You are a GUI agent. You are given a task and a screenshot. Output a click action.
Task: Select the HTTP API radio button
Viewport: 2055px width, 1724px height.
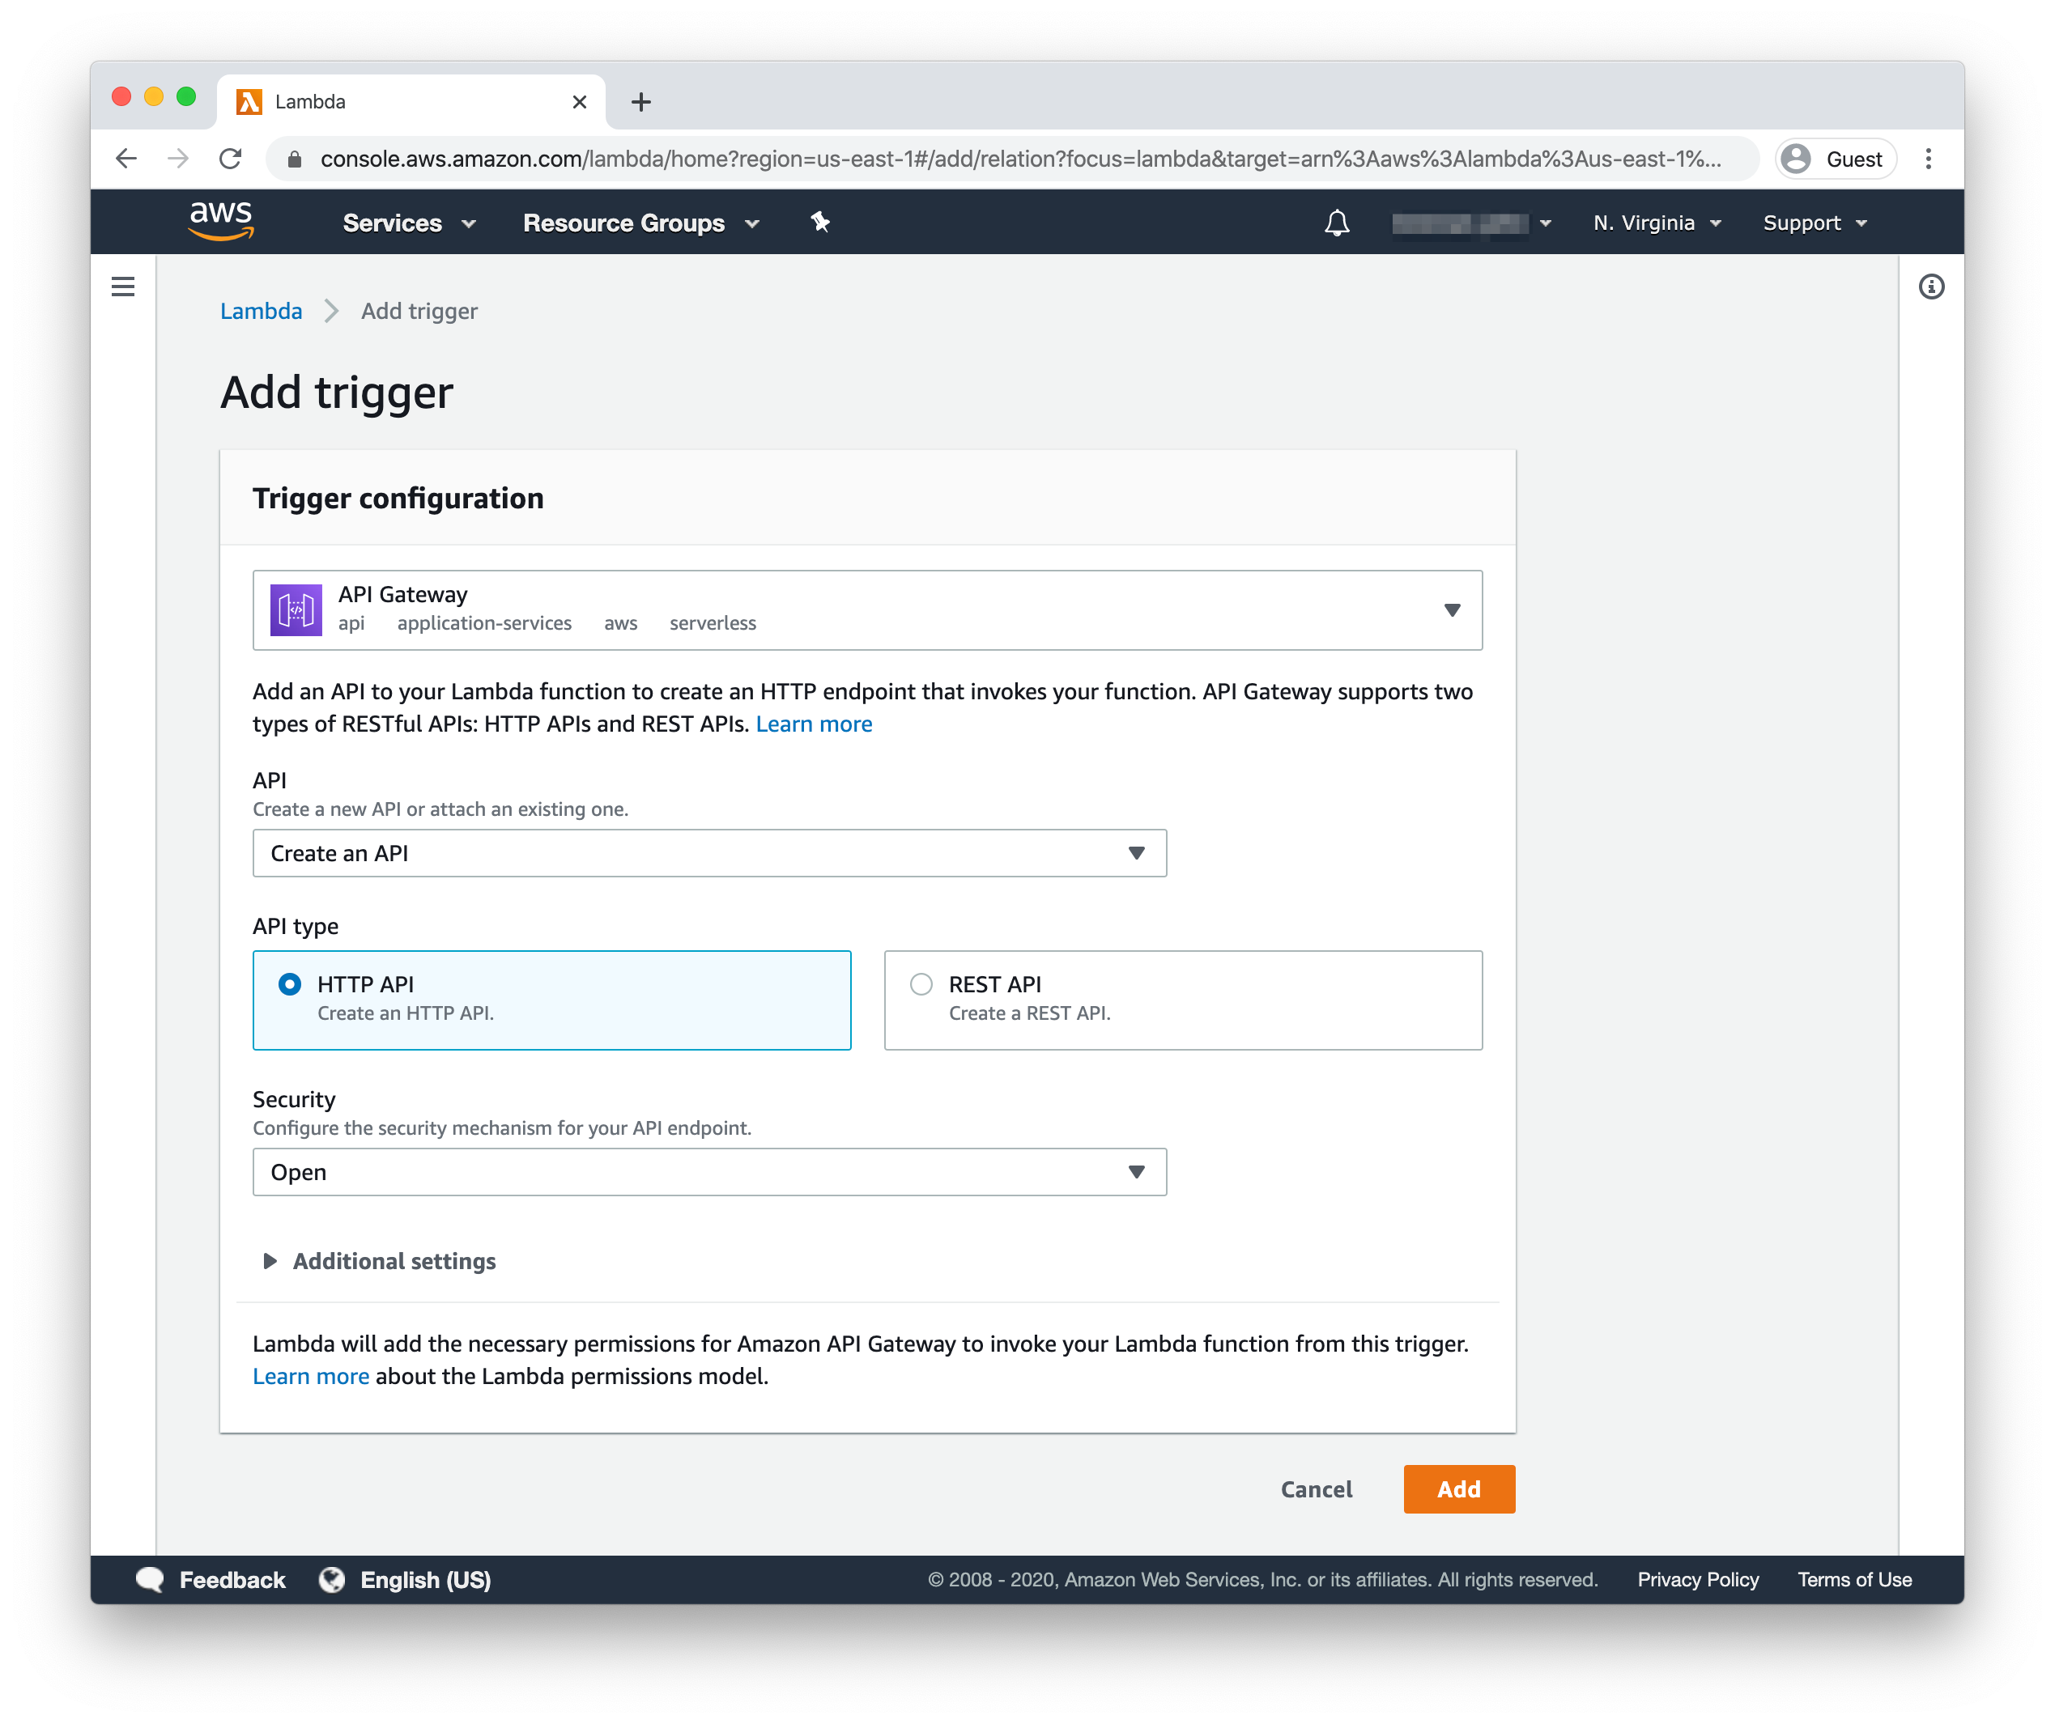click(287, 983)
